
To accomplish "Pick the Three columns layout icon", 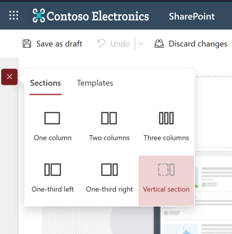I will pos(166,118).
